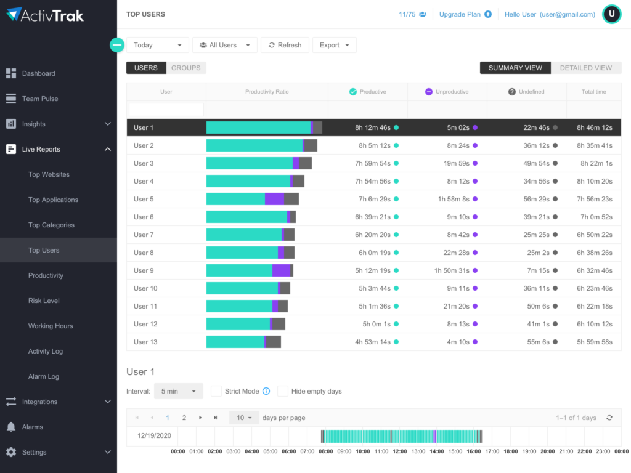The height and width of the screenshot is (473, 631).
Task: Open the Dashboard from the sidebar
Action: click(x=37, y=73)
